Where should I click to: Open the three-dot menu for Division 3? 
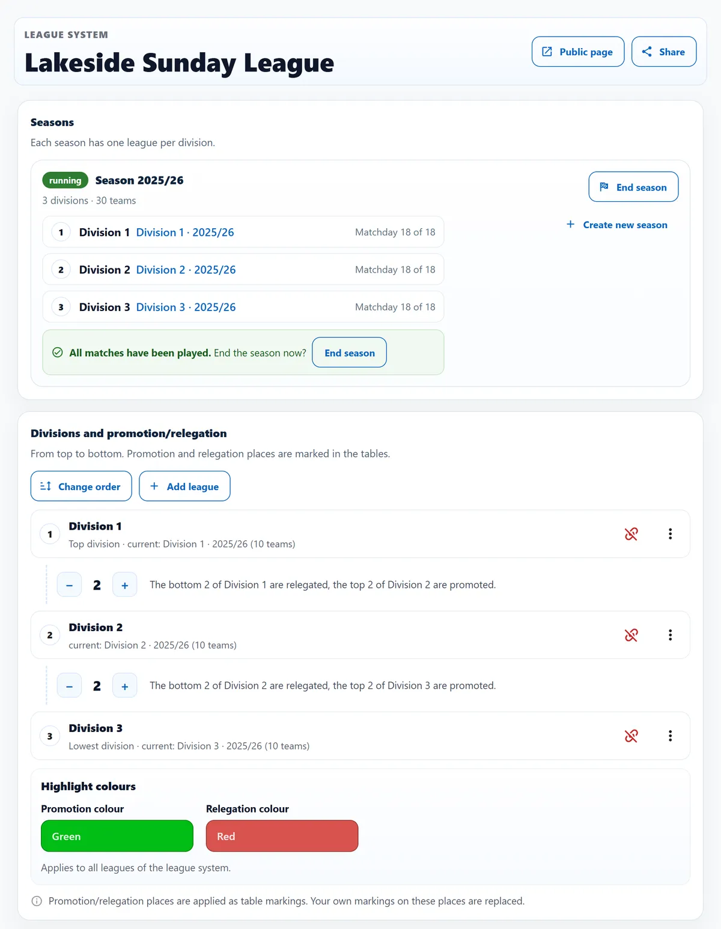tap(671, 736)
